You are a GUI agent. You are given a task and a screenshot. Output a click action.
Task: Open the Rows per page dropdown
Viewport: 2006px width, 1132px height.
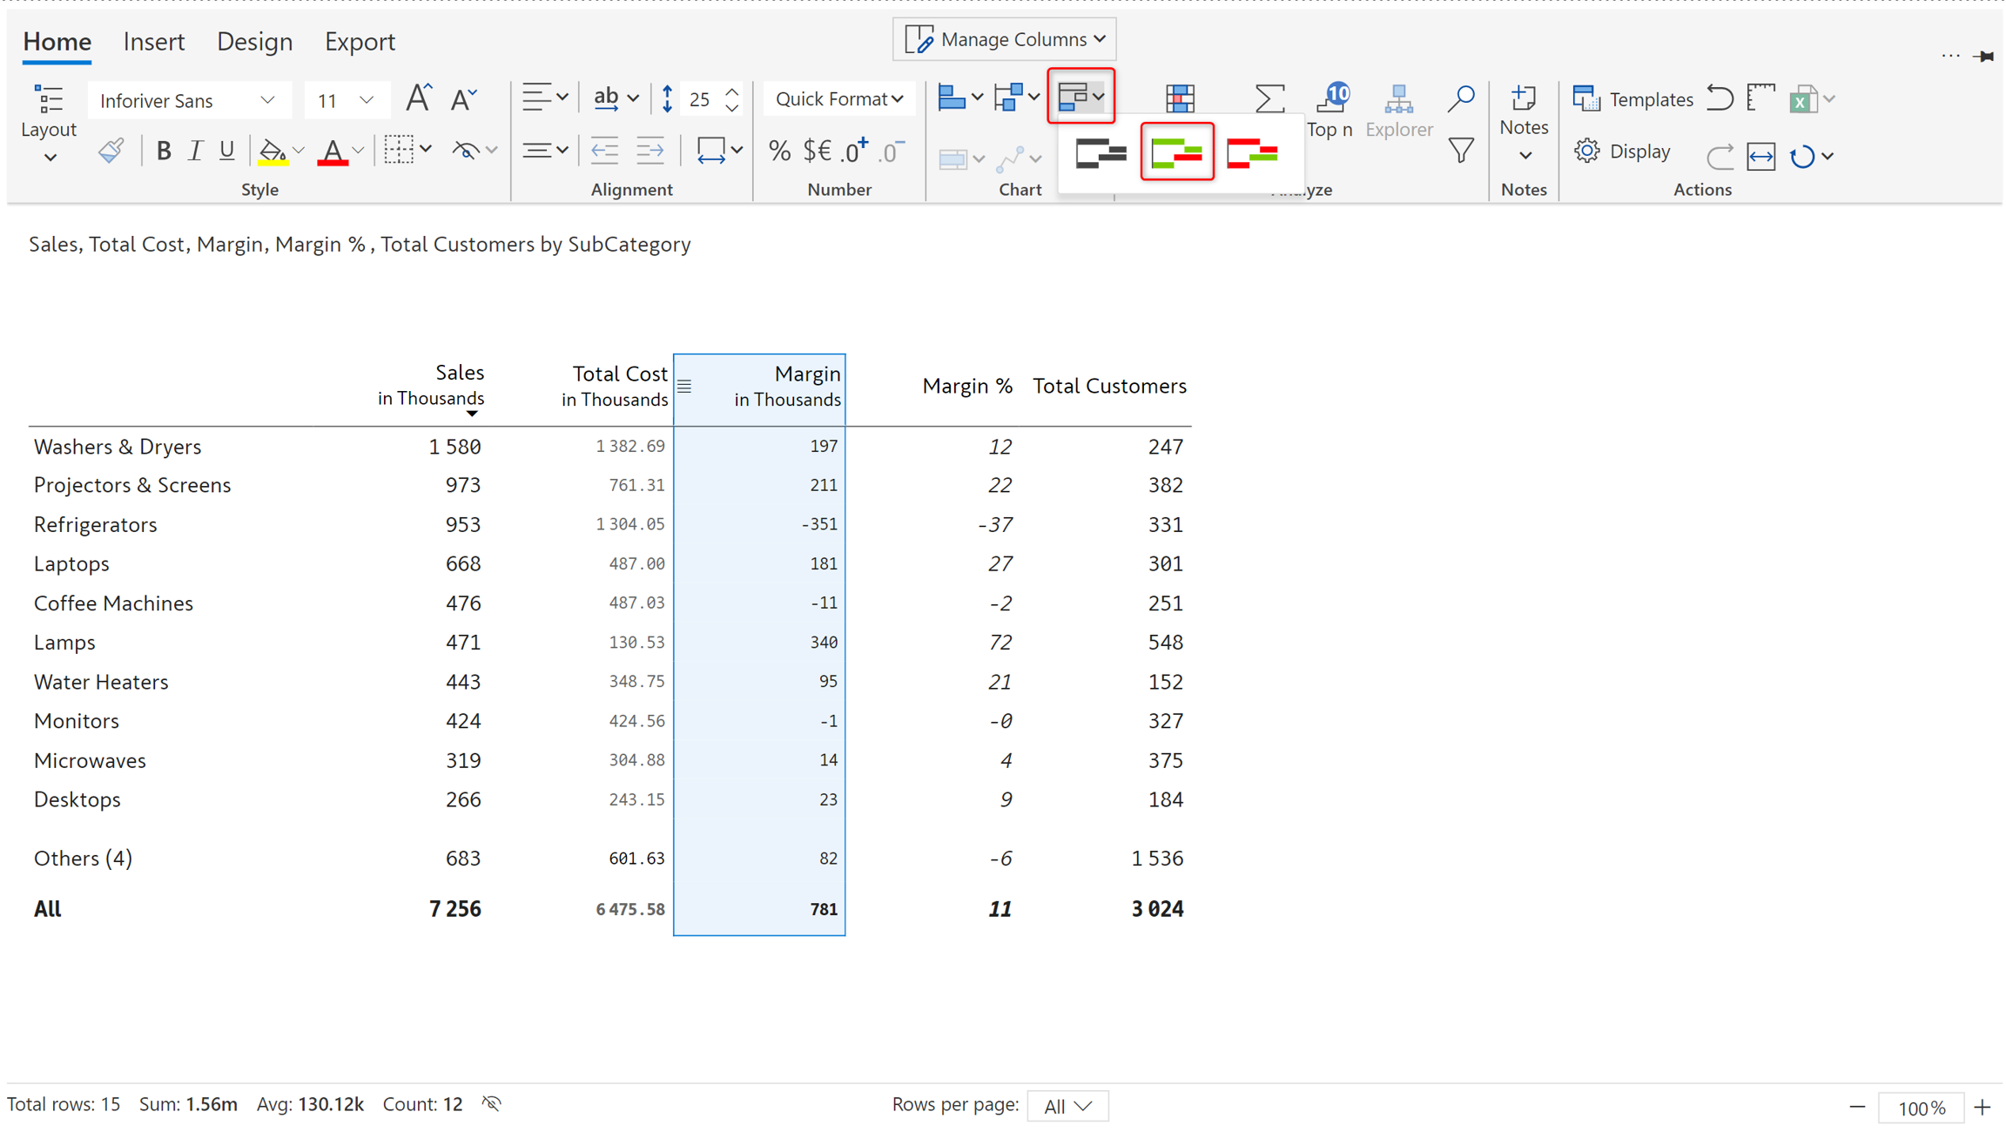pos(1067,1106)
